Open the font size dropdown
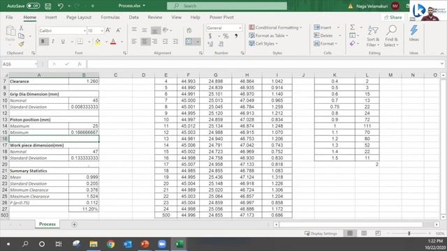The width and height of the screenshot is (447, 251). [102, 31]
